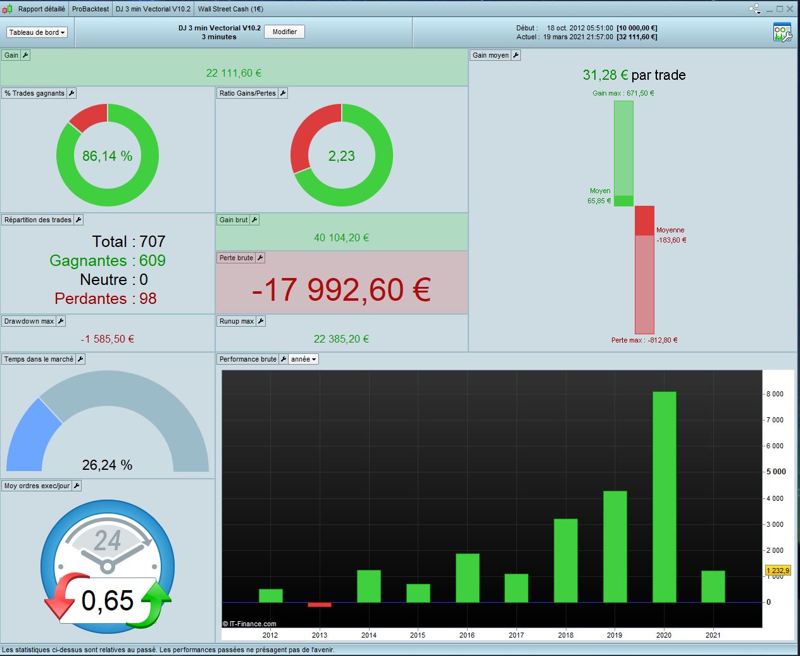The width and height of the screenshot is (800, 656).
Task: Click the 2018 performance bar
Action: (x=566, y=560)
